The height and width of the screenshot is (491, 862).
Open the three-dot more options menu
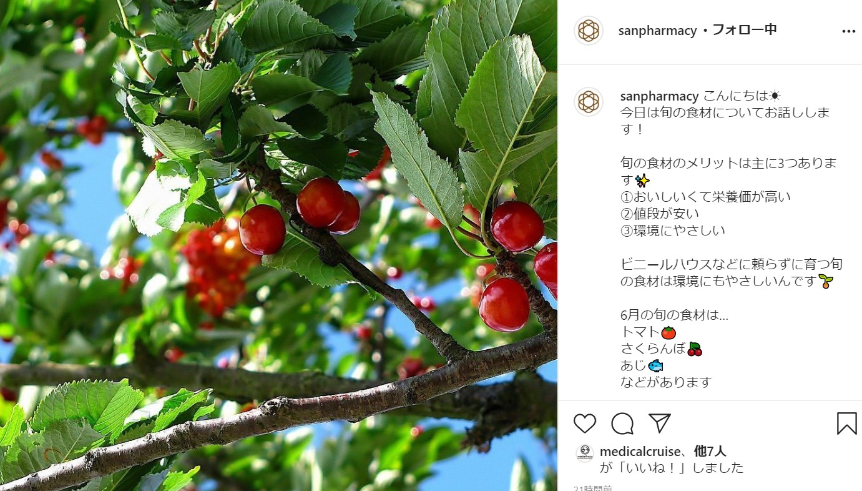(848, 31)
